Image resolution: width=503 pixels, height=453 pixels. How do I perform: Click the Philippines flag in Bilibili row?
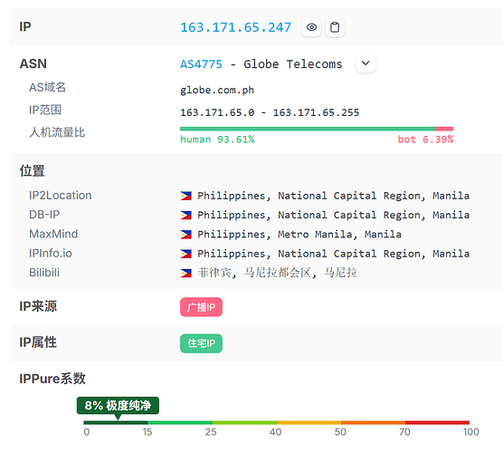(186, 273)
